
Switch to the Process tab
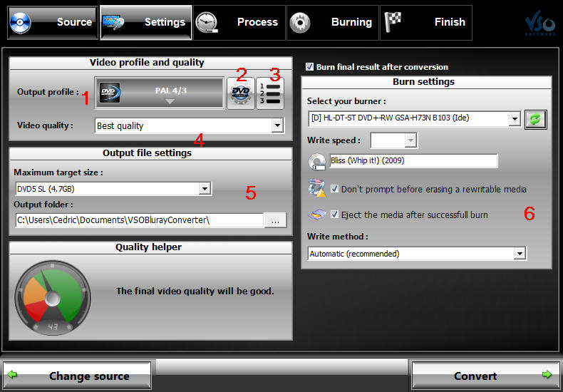(239, 22)
